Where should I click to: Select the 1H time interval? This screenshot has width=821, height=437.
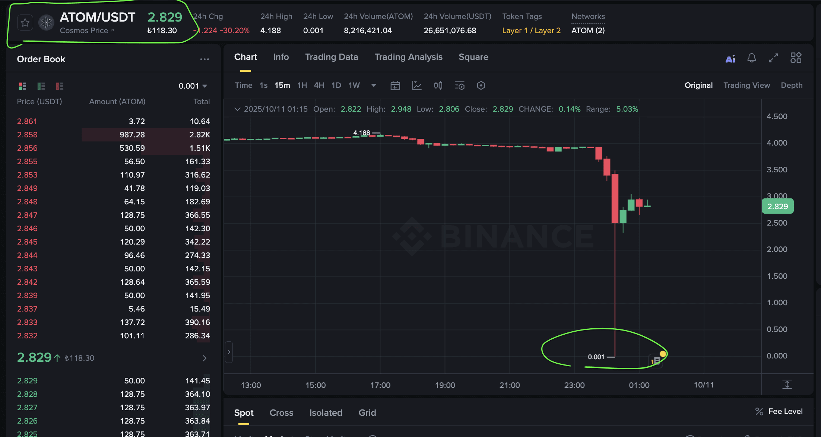[x=302, y=85]
